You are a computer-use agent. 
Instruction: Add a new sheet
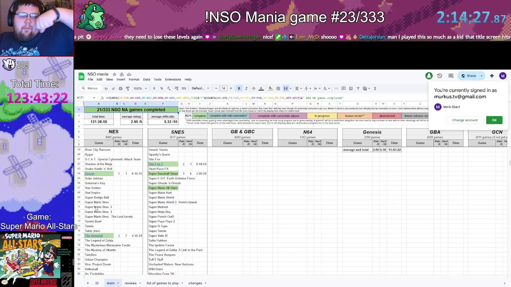pos(87,283)
